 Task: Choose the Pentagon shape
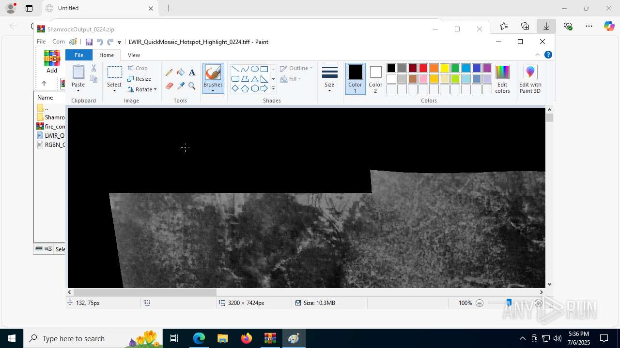(245, 88)
